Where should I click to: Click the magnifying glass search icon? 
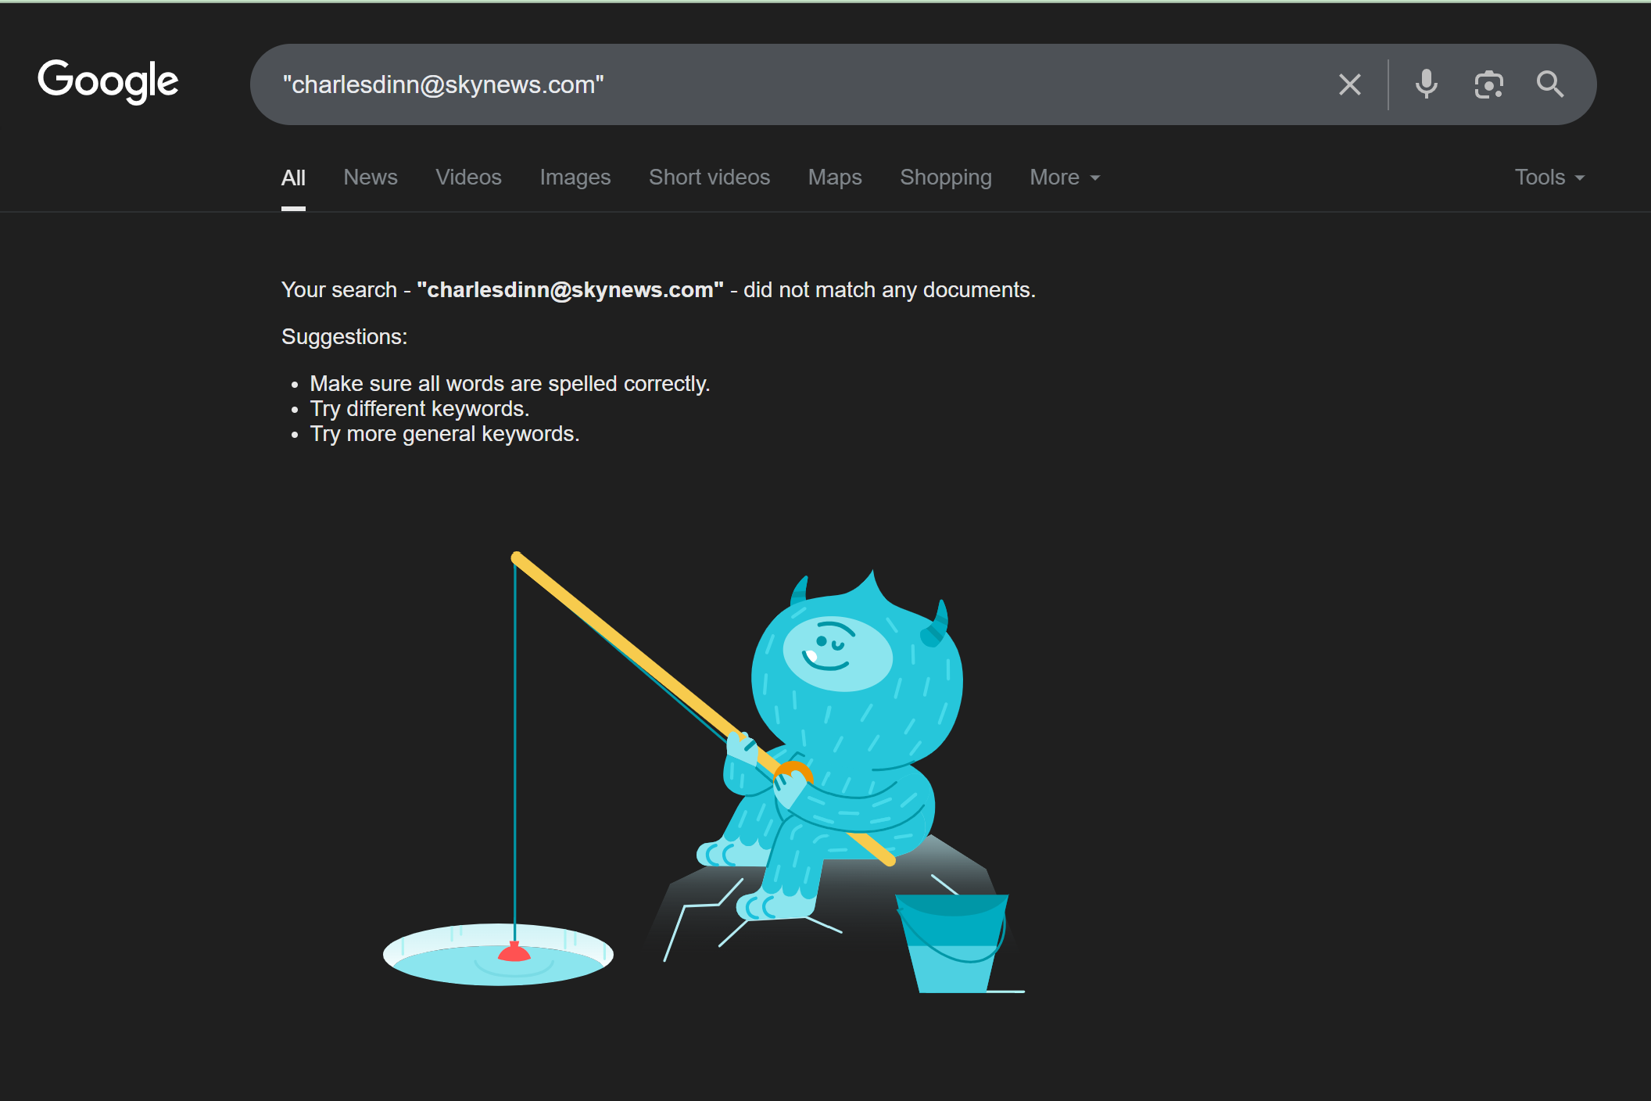pos(1549,84)
